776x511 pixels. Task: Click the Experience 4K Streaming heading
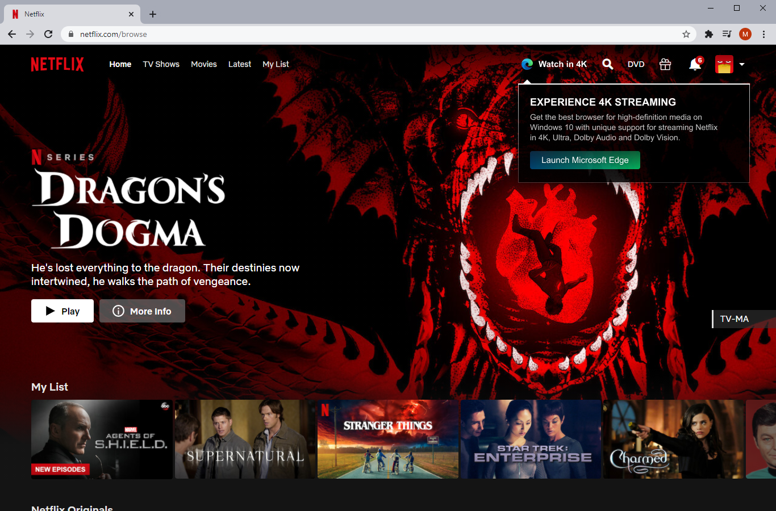[x=603, y=102]
